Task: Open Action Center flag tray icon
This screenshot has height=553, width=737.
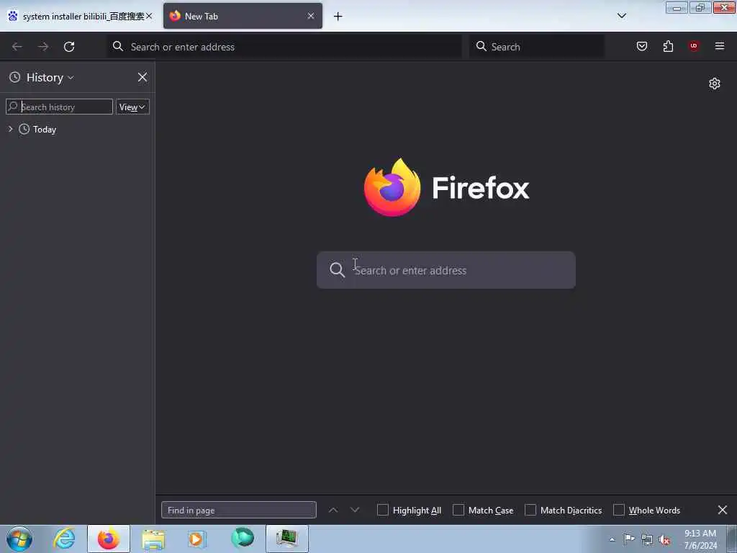Action: (629, 539)
